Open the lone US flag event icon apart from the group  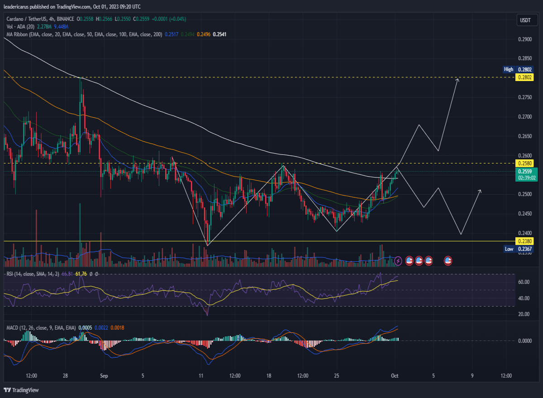[448, 260]
